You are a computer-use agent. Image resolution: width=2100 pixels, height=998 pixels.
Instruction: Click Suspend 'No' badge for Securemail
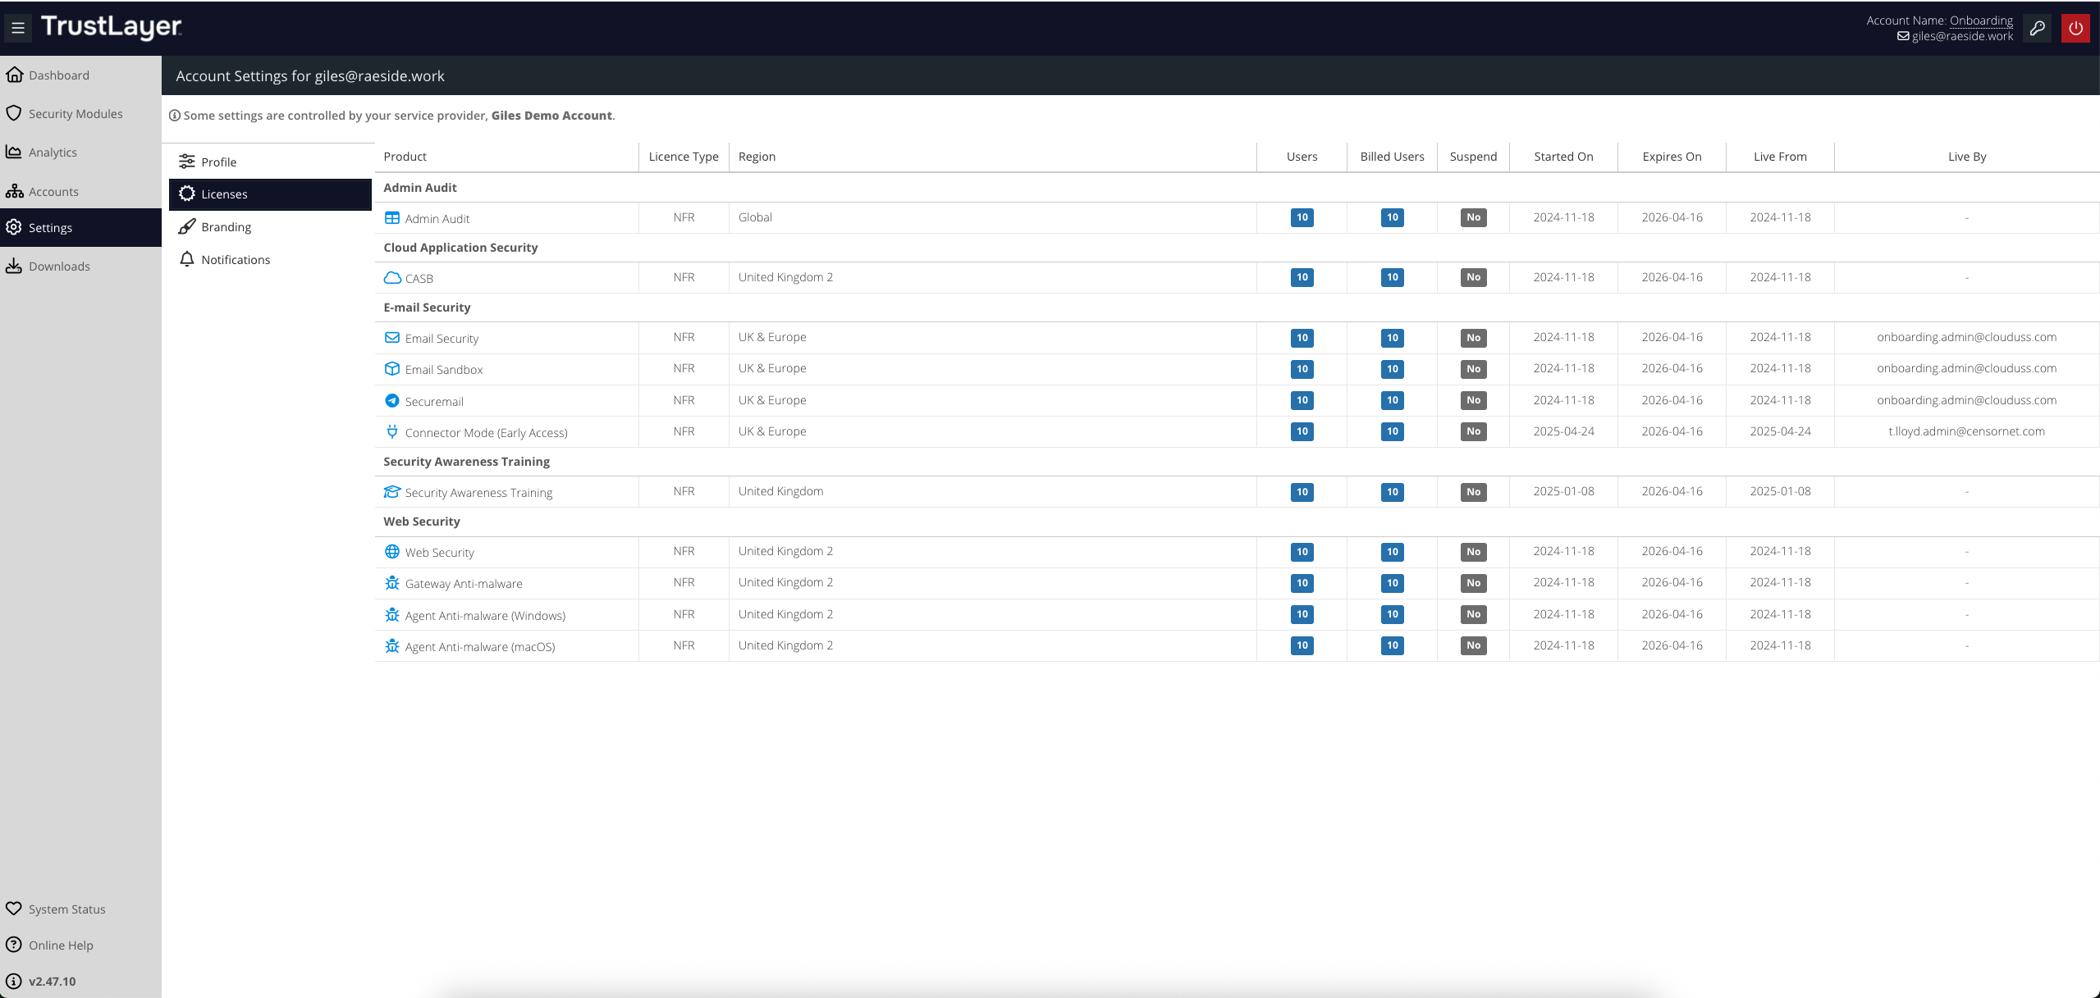pos(1473,400)
